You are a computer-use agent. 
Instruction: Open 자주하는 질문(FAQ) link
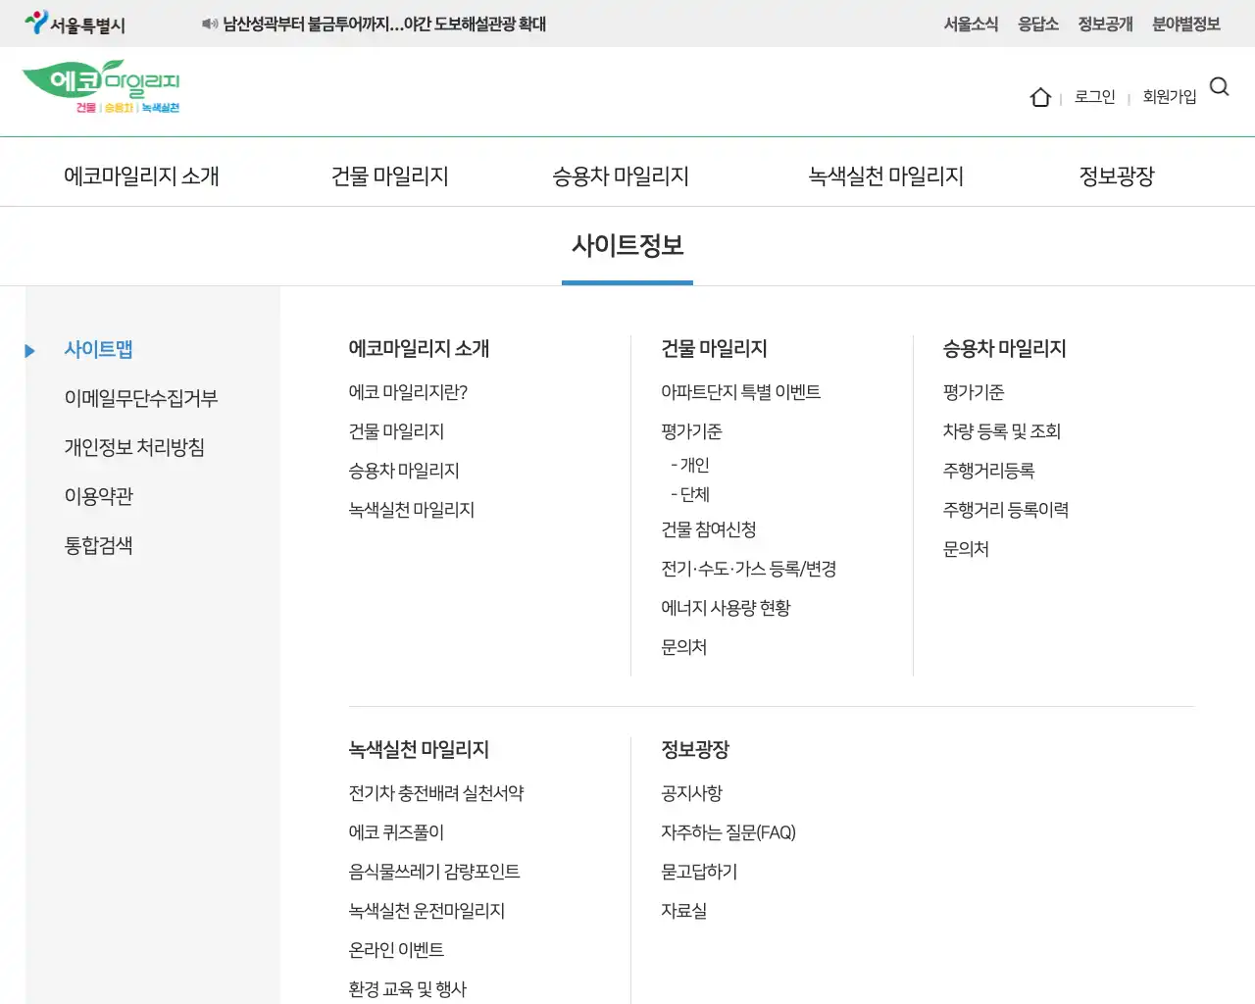[x=728, y=832]
